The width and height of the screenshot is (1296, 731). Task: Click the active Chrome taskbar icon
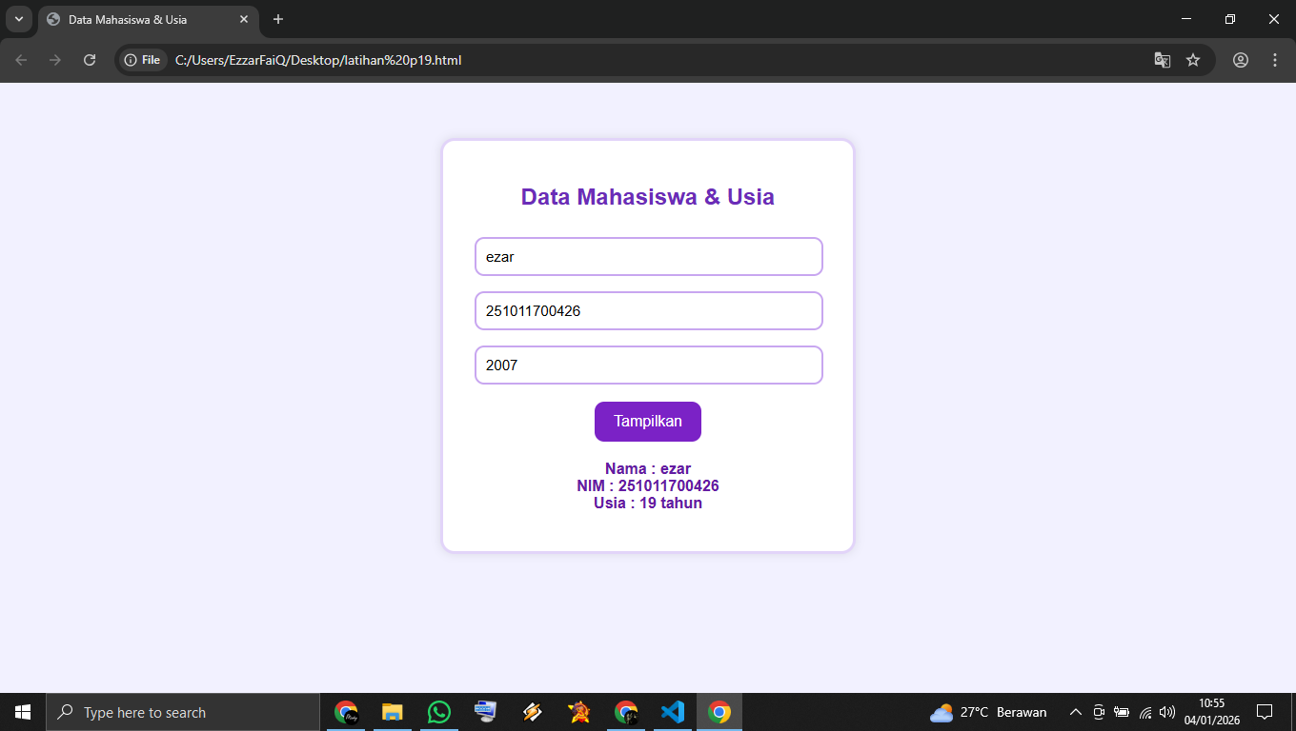(x=719, y=712)
